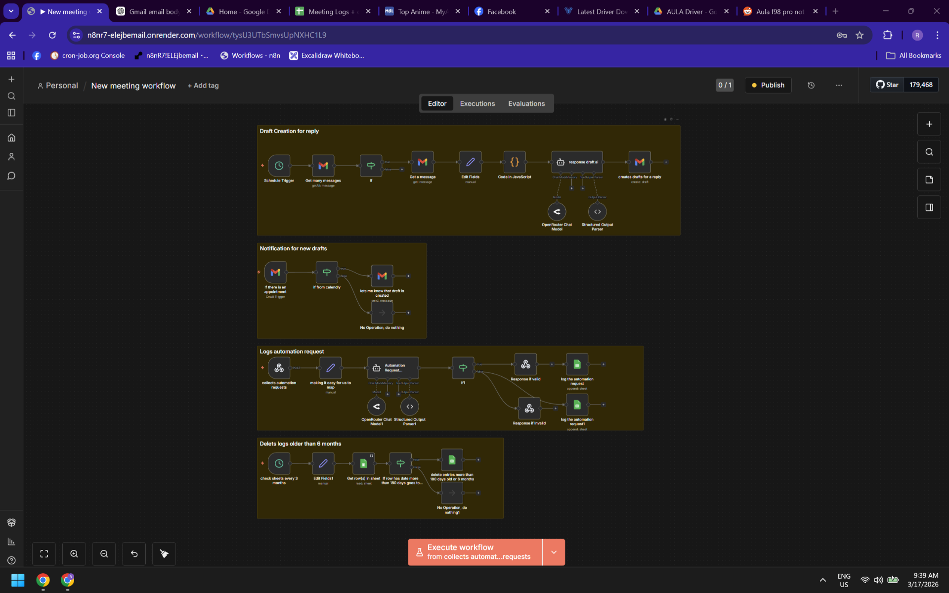Open the Get a message Gmail node
Screen dimensions: 949x593
[422, 162]
